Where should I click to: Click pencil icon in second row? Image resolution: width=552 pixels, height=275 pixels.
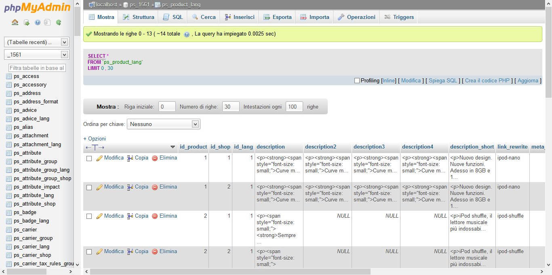tap(99, 187)
